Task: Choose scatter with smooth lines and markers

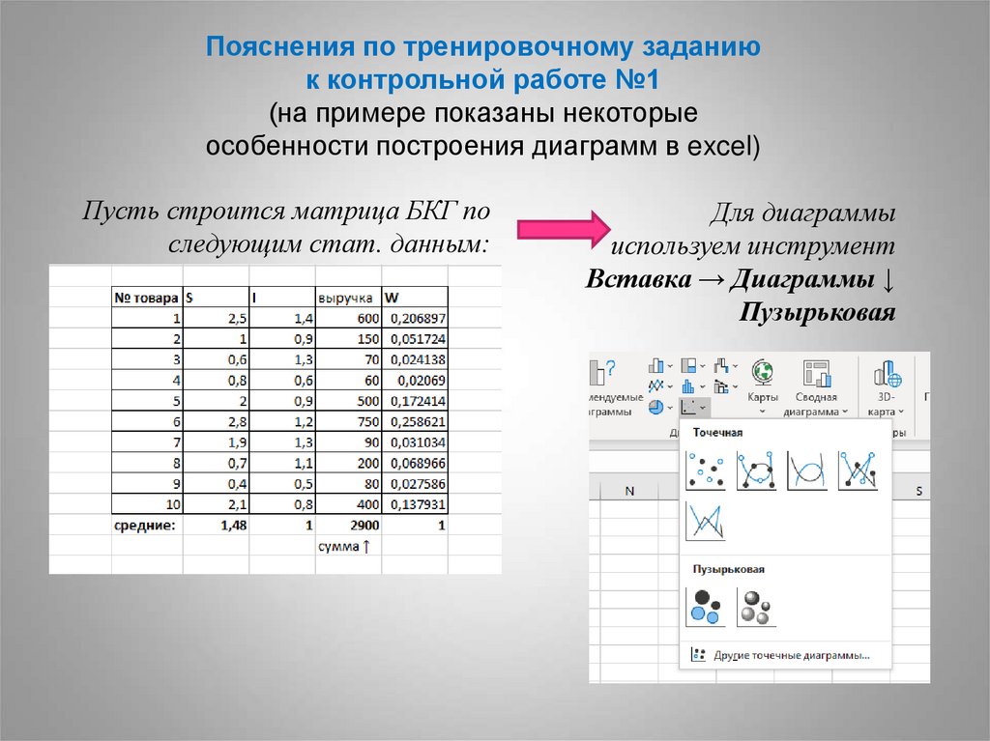Action: 756,470
